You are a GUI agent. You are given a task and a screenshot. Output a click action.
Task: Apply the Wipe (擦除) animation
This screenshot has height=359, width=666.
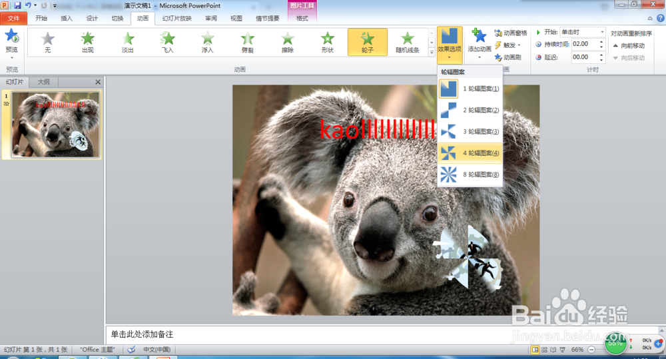[x=288, y=42]
